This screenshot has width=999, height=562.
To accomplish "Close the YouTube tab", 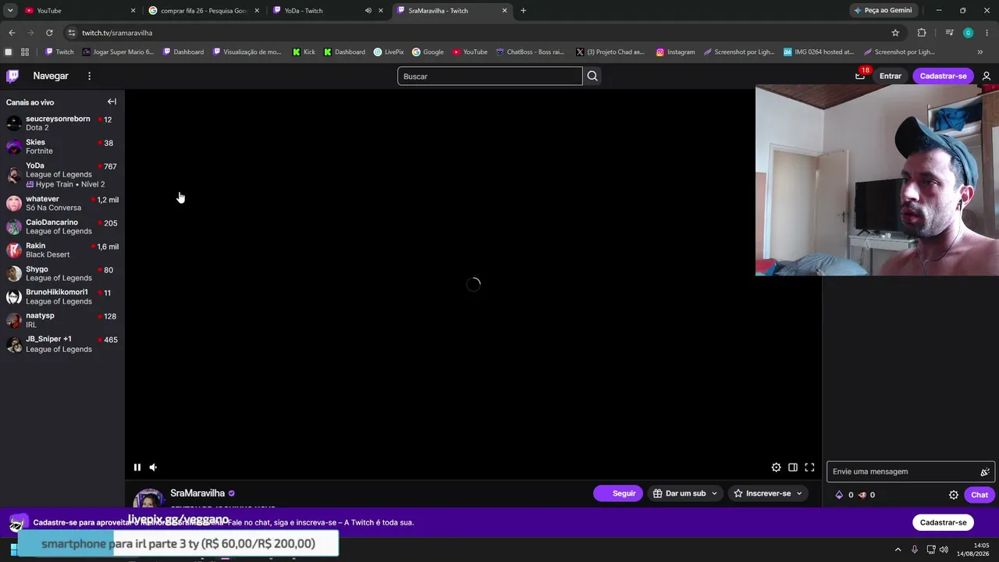I will click(133, 10).
